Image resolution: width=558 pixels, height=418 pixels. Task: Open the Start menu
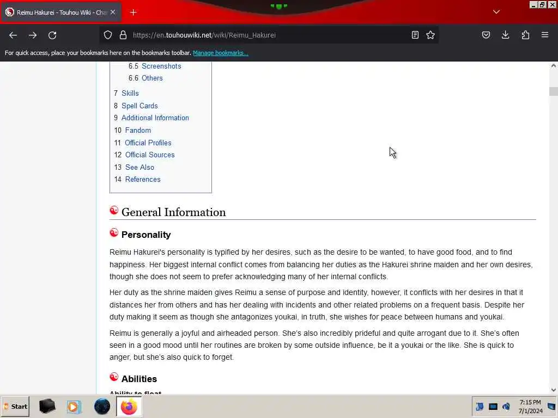click(15, 406)
